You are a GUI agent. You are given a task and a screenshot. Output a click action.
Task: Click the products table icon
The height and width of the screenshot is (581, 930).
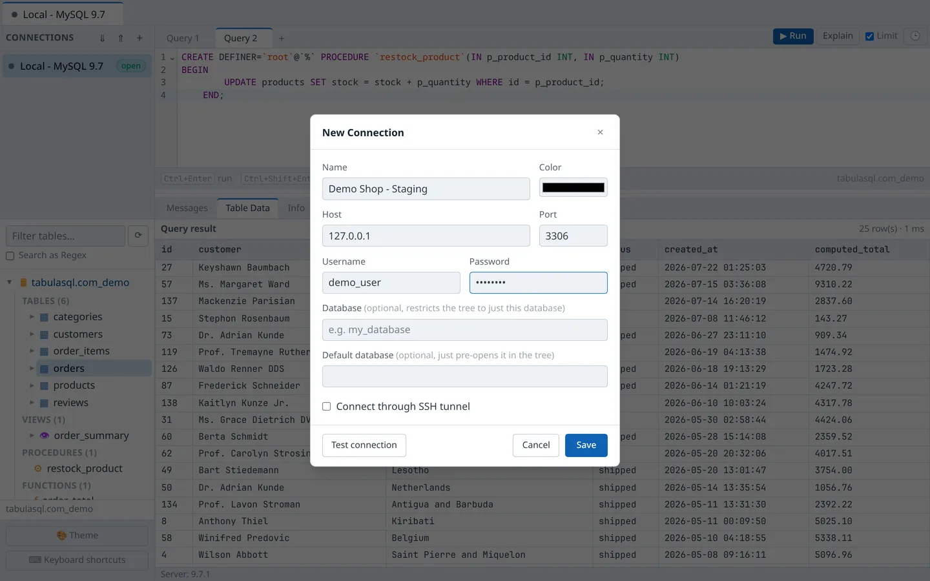[44, 385]
